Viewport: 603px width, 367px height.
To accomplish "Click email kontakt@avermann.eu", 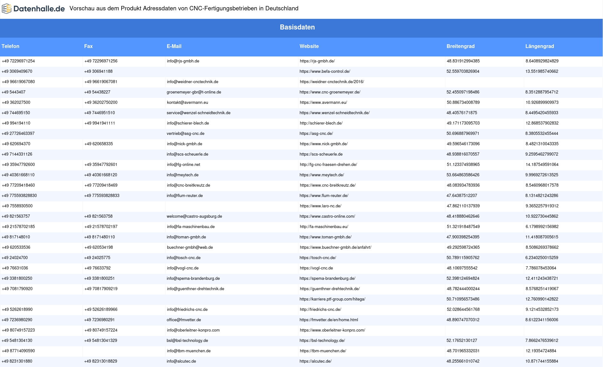I will [x=187, y=103].
